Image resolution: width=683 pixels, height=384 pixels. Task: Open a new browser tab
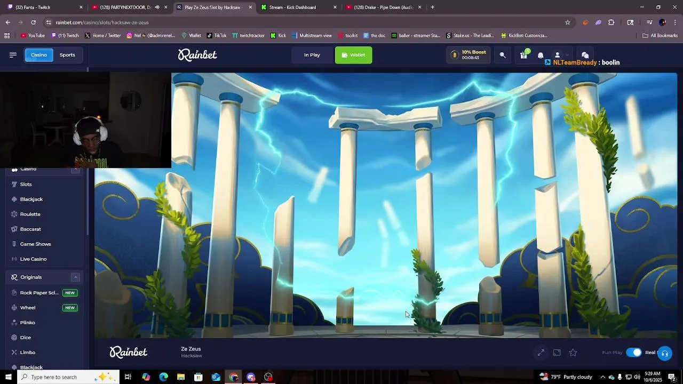[432, 7]
